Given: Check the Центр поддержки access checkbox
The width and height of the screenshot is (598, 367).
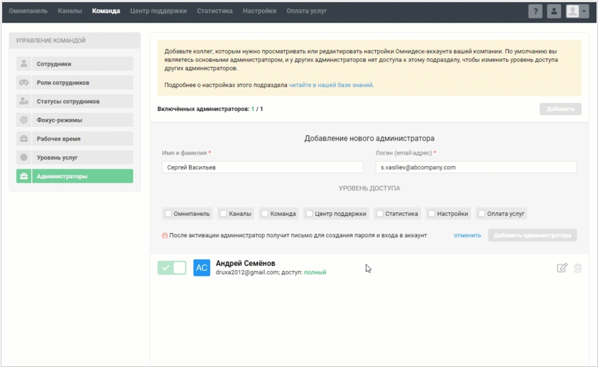Looking at the screenshot, I should [x=310, y=214].
